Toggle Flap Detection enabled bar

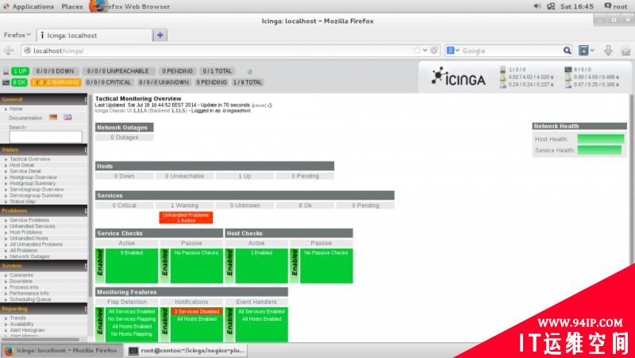[x=100, y=324]
